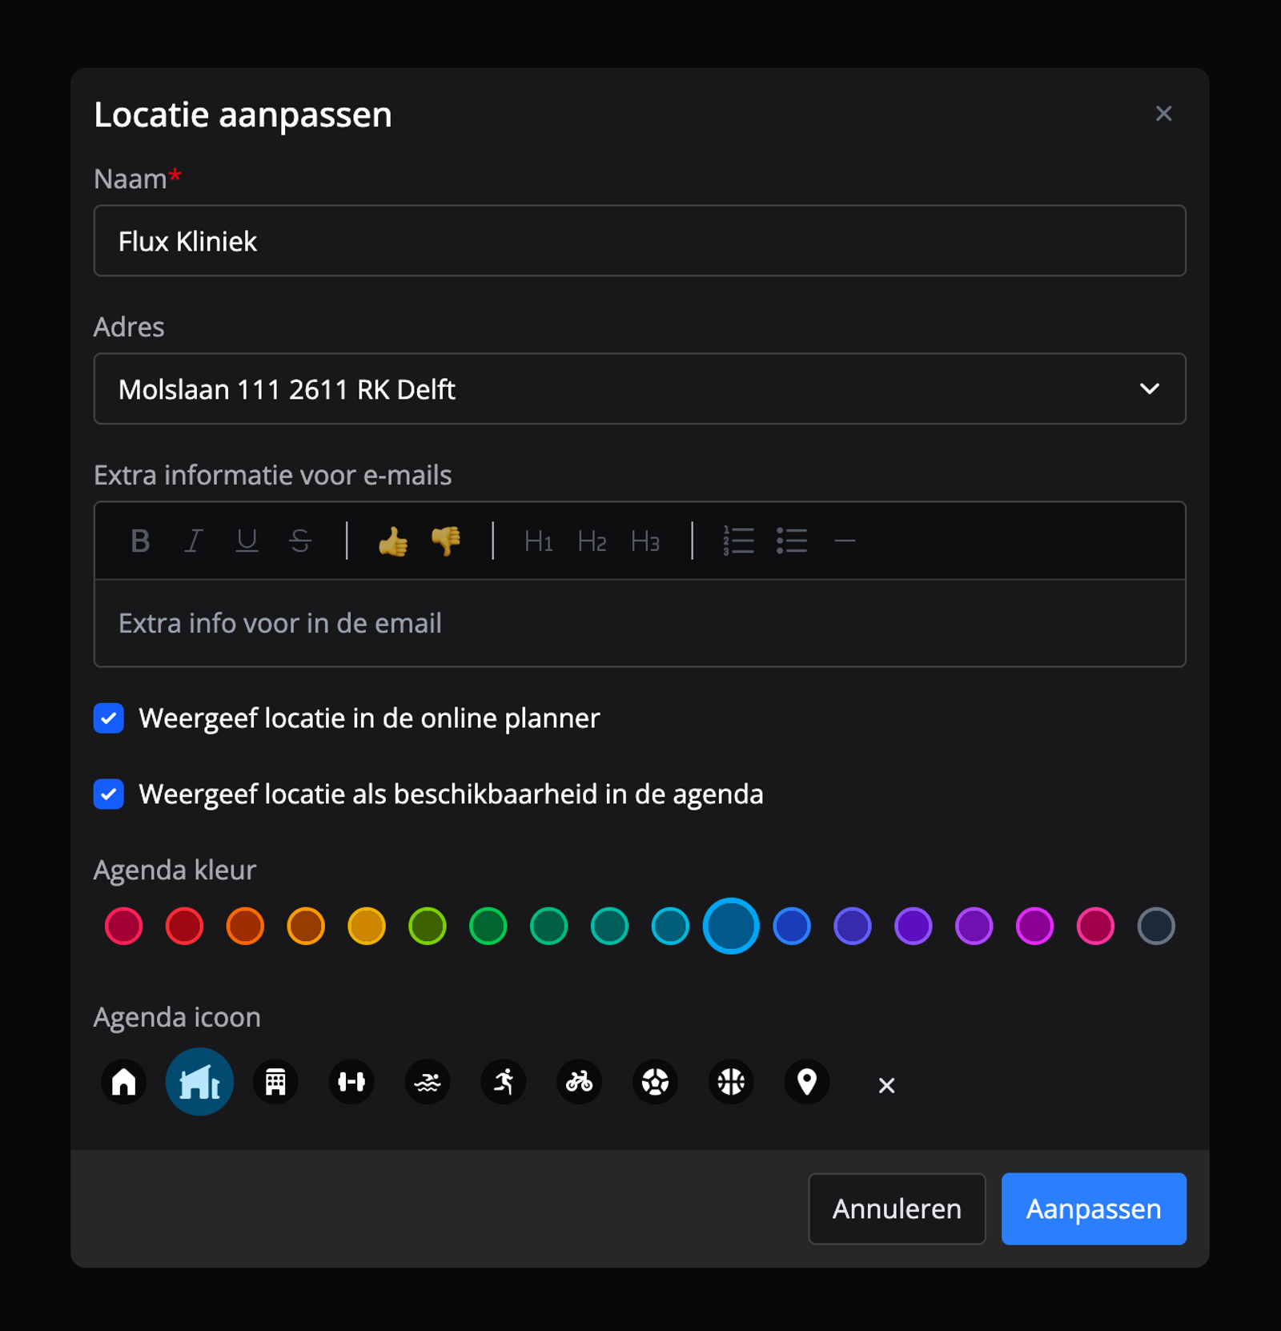Focus the extra info email text area
The width and height of the screenshot is (1281, 1331).
click(x=640, y=623)
